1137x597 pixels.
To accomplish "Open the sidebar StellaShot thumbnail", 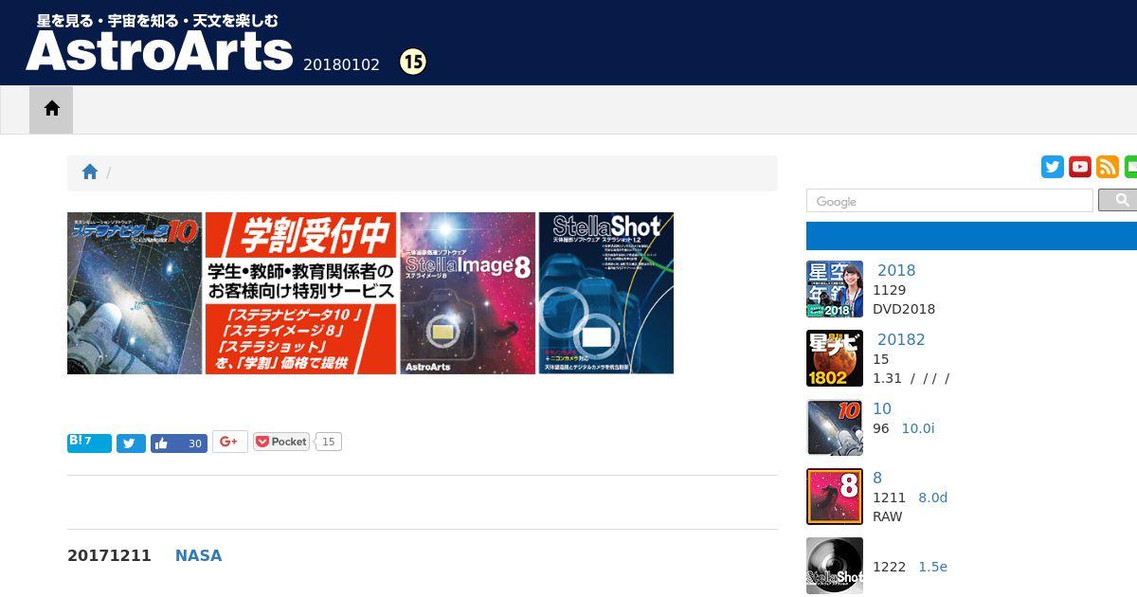I will point(835,566).
